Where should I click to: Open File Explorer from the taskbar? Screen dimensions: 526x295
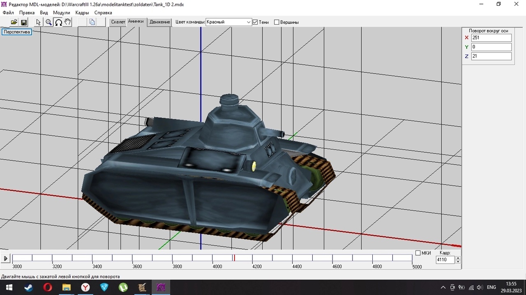(x=67, y=287)
